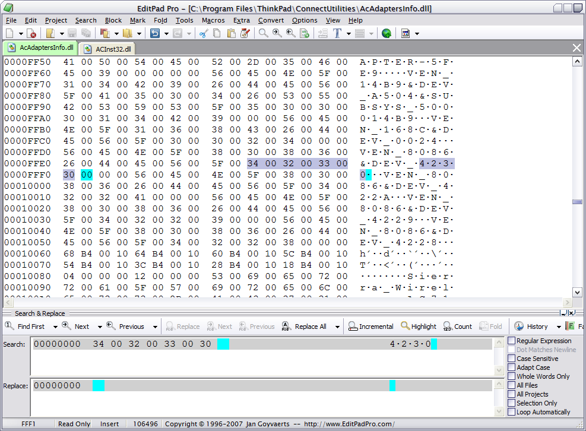Expand the font T dropdown arrow
Screen dimensions: 586x431
coord(349,34)
